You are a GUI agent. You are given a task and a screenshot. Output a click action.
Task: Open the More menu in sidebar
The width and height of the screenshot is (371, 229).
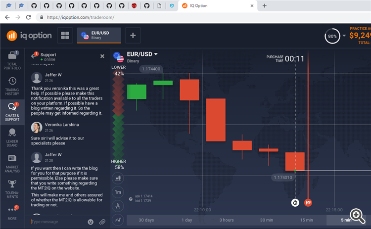tap(12, 213)
